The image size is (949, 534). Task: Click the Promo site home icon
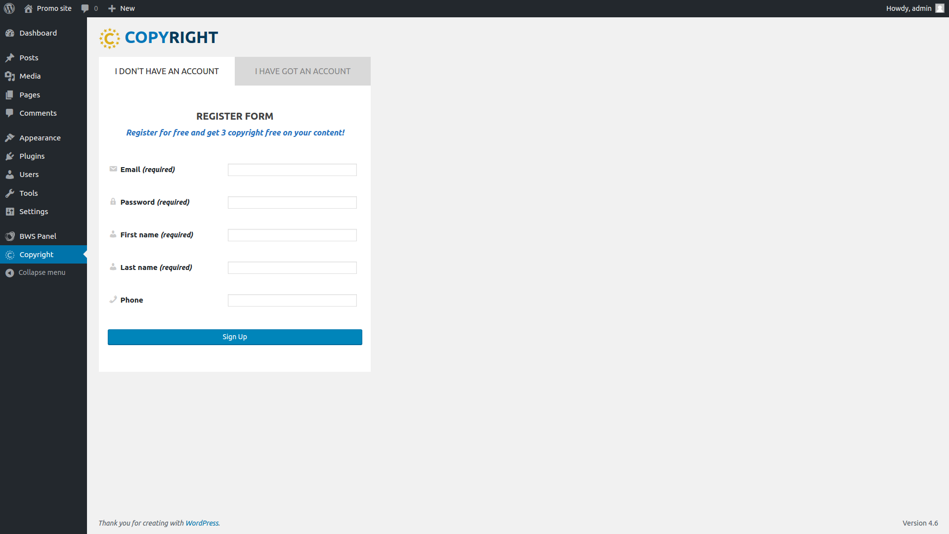coord(28,8)
